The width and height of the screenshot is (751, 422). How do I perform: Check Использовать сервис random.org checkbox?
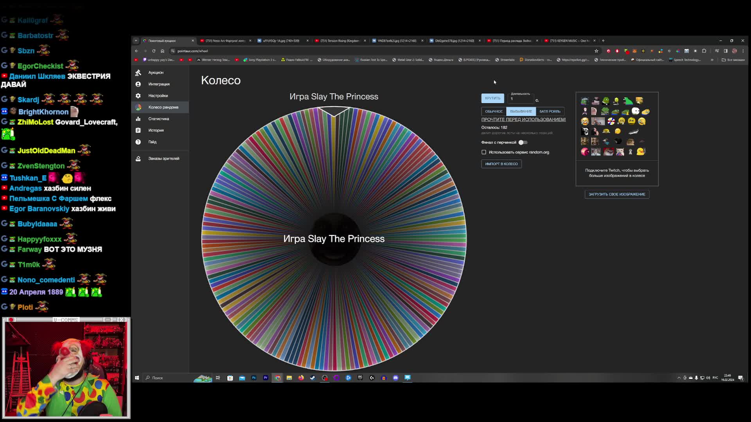point(484,152)
